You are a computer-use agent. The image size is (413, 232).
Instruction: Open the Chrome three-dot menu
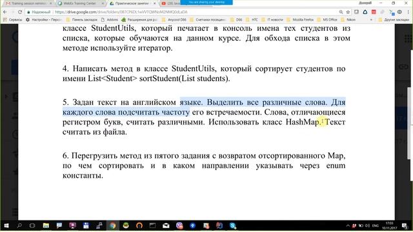408,12
